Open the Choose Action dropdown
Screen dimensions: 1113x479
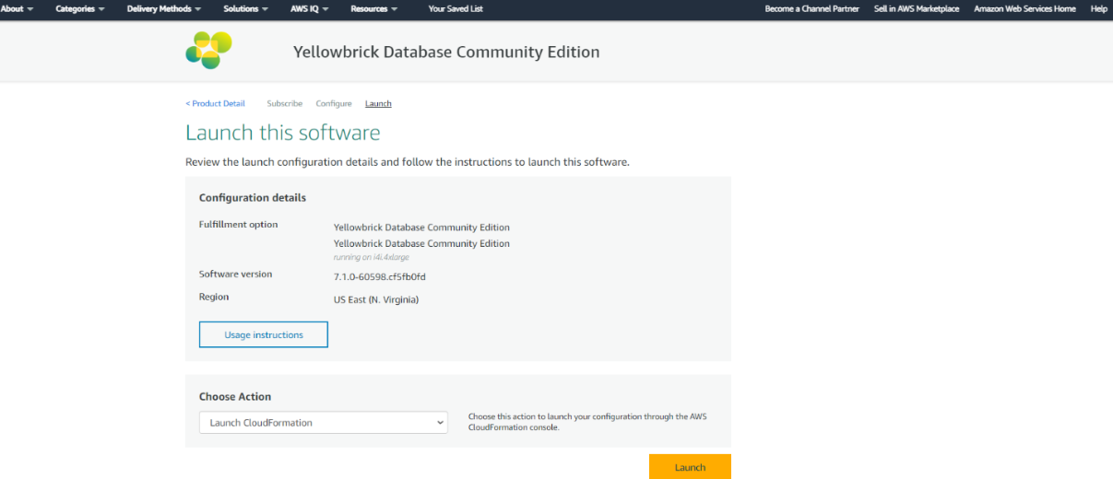(324, 423)
